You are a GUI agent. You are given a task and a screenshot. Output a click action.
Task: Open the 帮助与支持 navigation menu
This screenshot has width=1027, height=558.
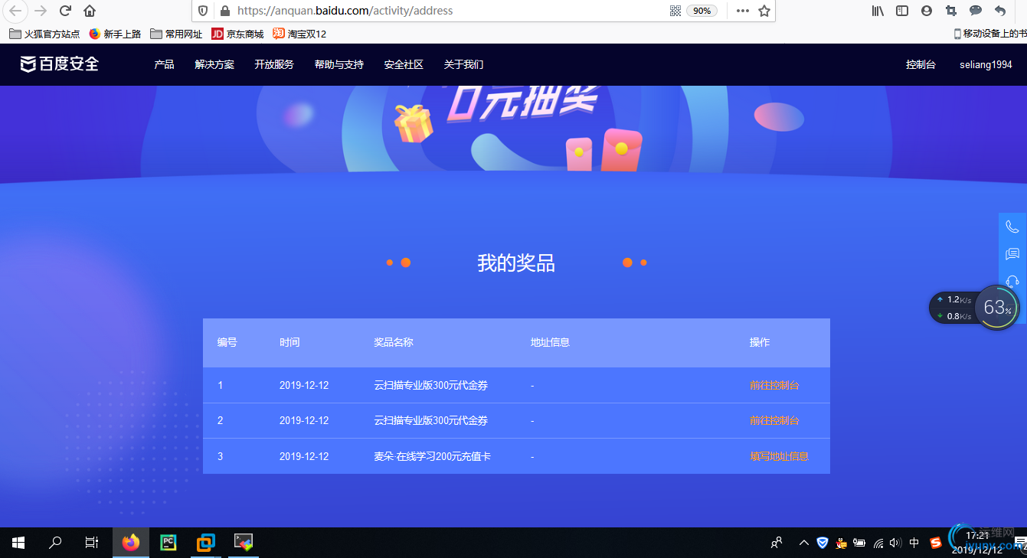pos(339,64)
